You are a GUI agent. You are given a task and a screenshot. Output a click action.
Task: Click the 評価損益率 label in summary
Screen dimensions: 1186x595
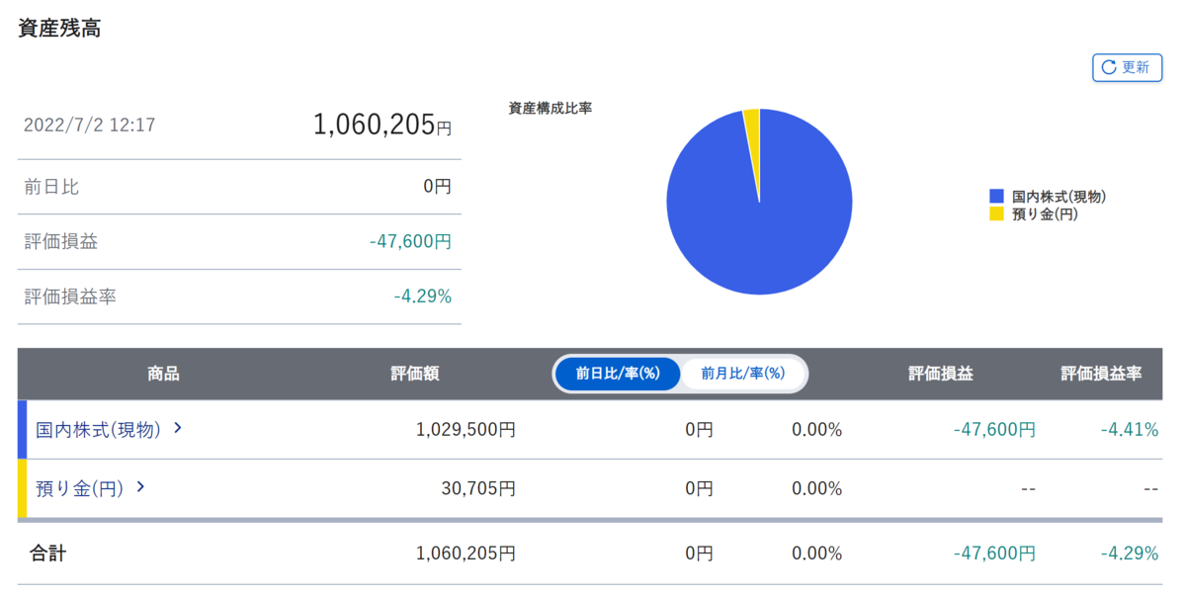(x=70, y=297)
